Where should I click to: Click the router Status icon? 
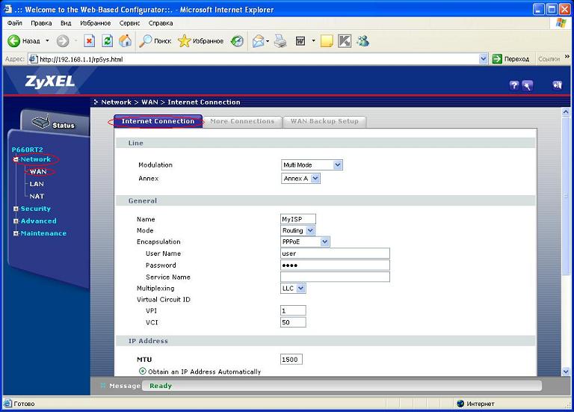click(x=40, y=122)
